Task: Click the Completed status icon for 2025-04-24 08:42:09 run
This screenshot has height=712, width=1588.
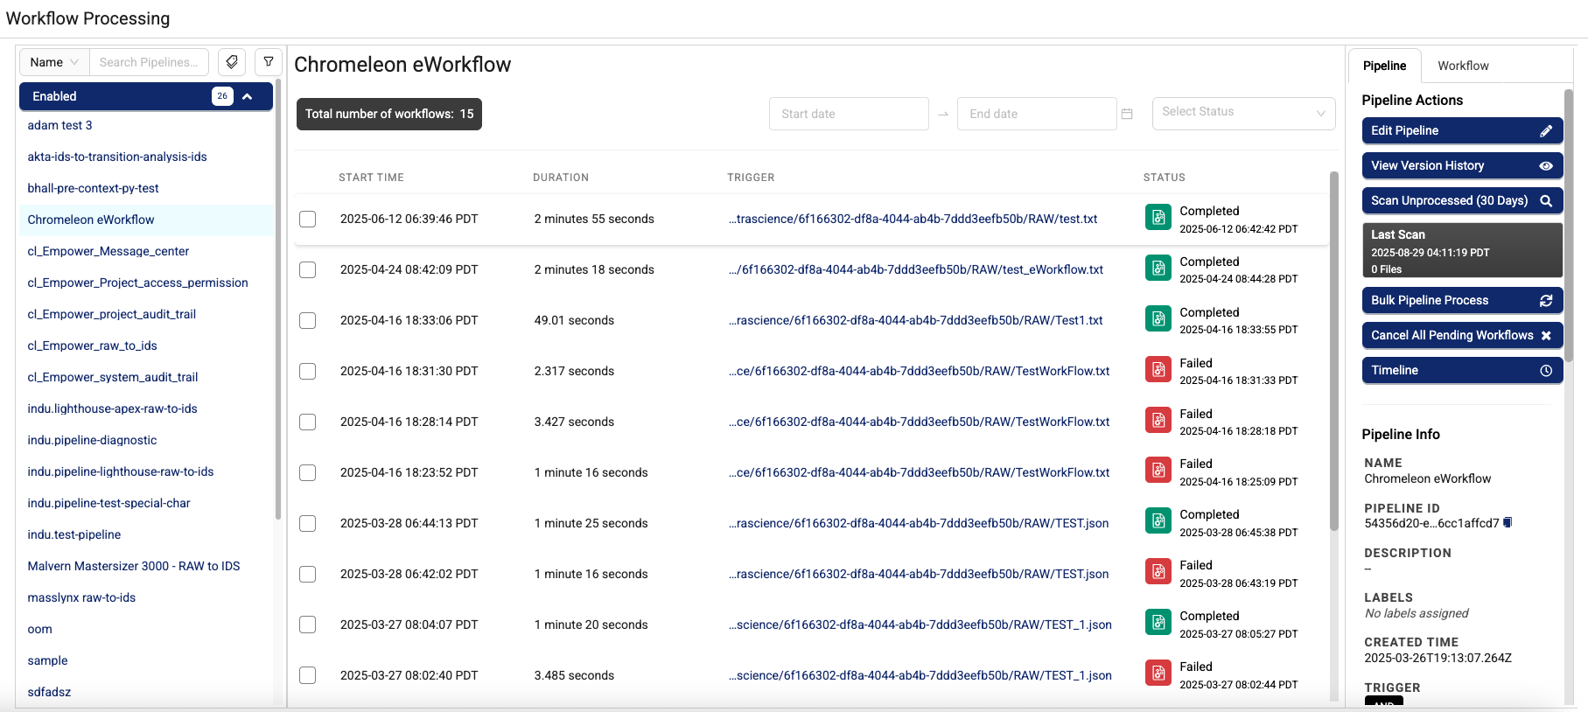Action: coord(1158,268)
